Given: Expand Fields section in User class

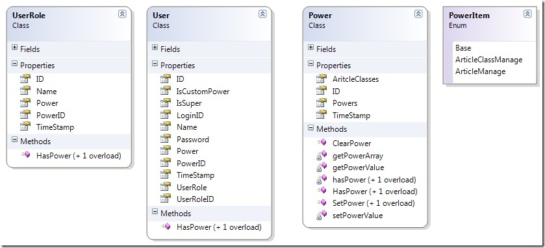Looking at the screenshot, I should 155,47.
